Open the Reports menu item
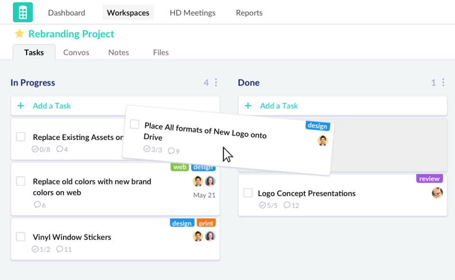 coord(249,13)
